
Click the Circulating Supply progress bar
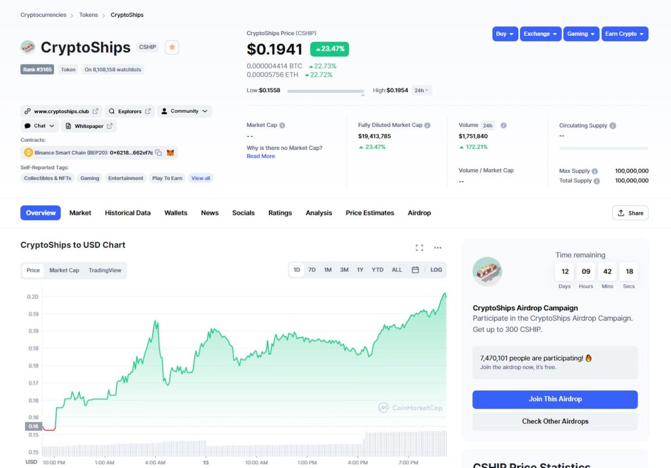(x=604, y=148)
